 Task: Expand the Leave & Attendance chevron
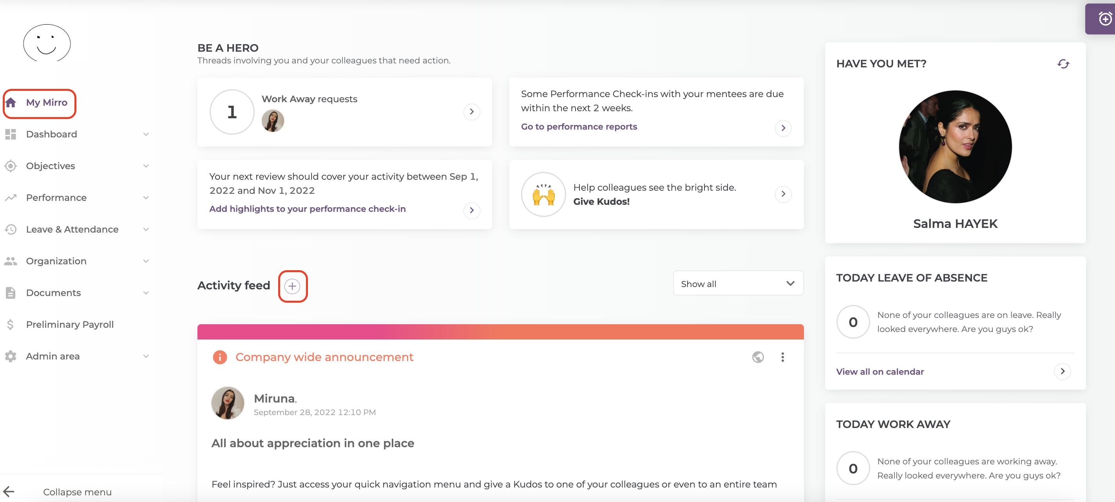click(x=146, y=229)
